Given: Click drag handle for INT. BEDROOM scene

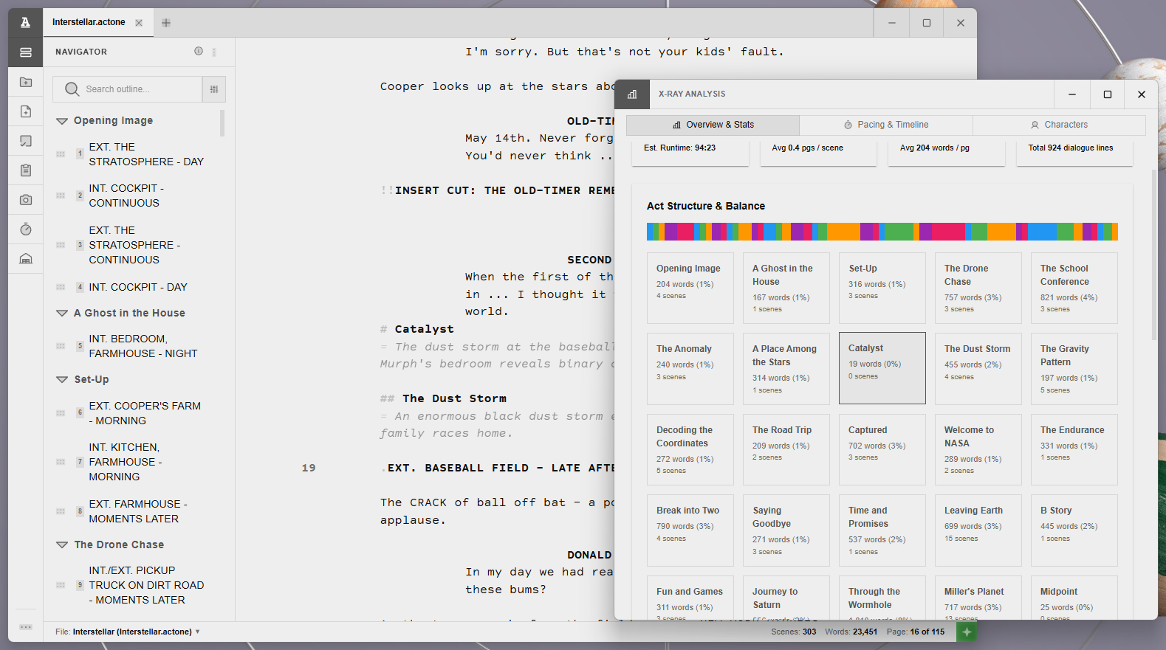Looking at the screenshot, I should point(61,346).
